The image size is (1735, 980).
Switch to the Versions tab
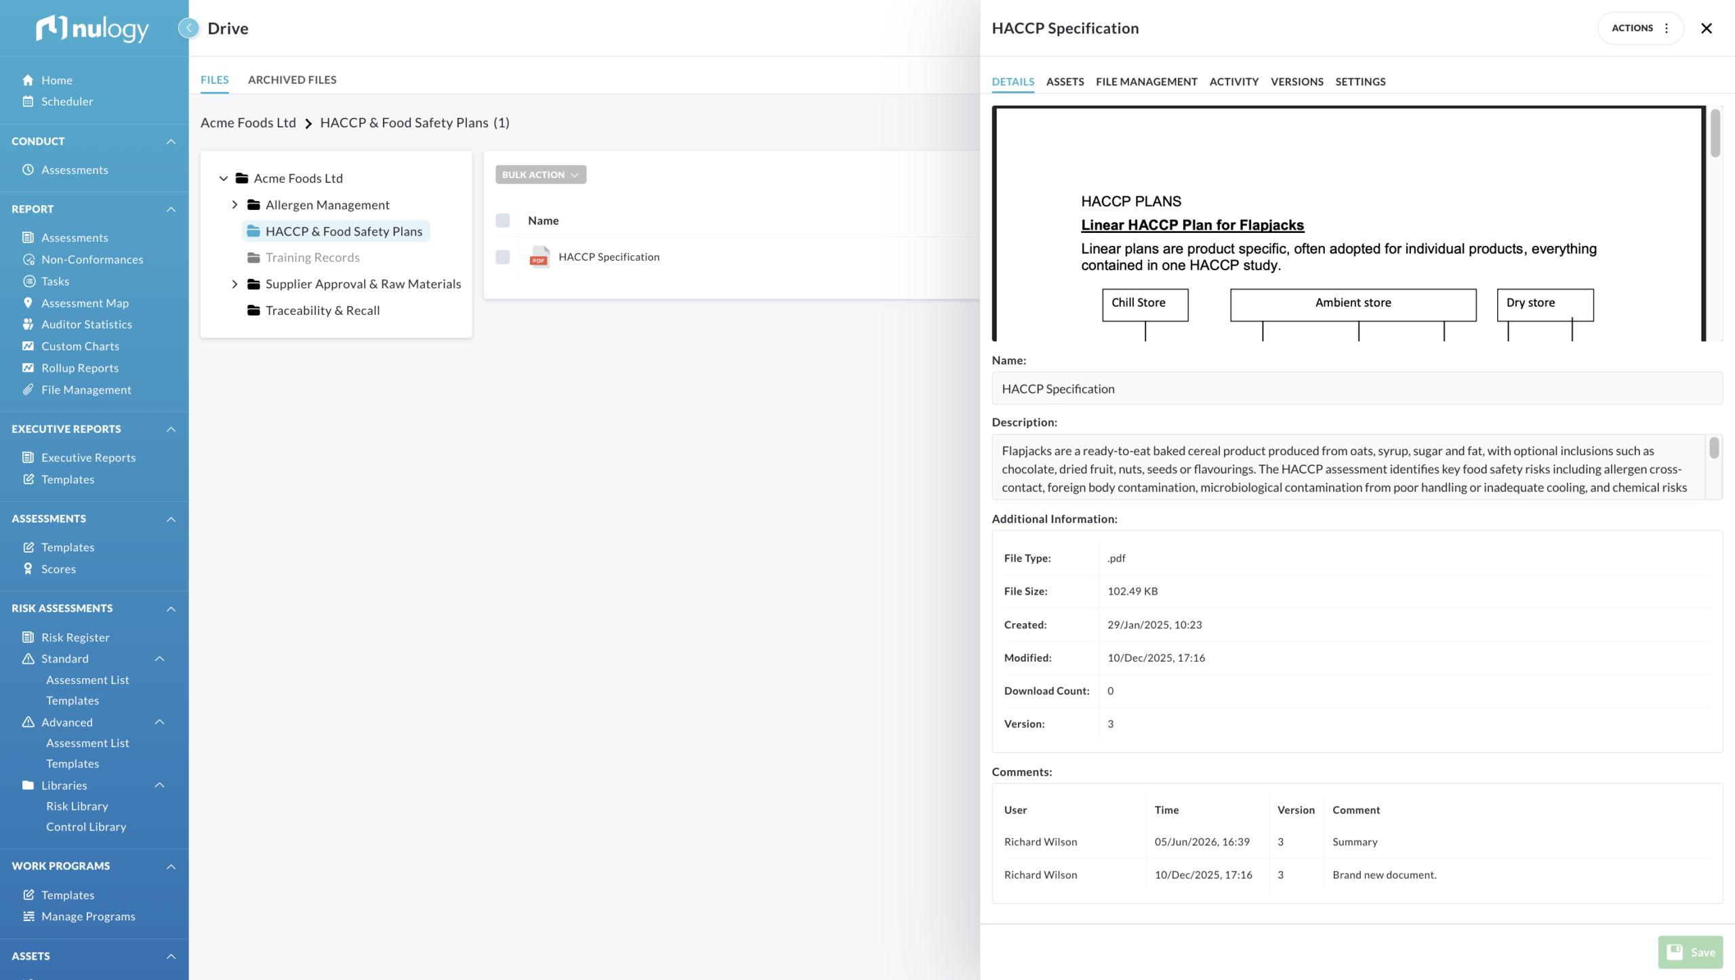pyautogui.click(x=1297, y=81)
